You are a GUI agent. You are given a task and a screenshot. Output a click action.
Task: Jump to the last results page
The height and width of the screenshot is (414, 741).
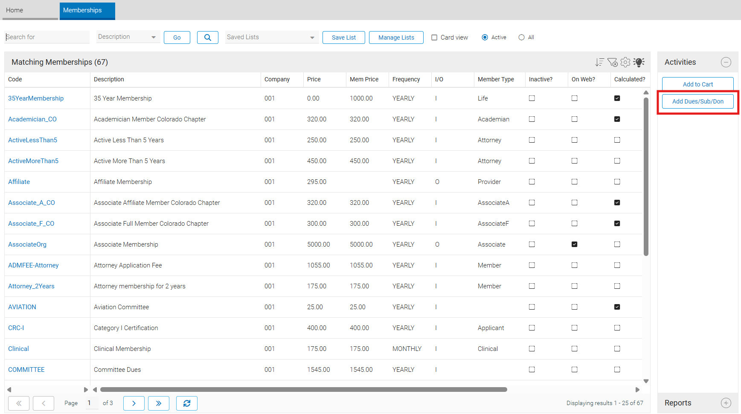click(x=158, y=403)
